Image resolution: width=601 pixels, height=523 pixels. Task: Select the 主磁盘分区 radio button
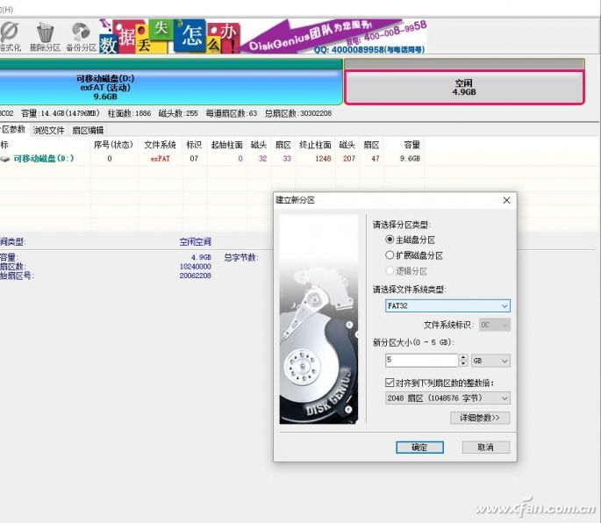click(x=390, y=240)
